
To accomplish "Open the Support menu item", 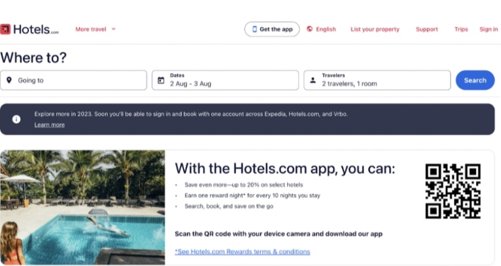I will point(426,29).
